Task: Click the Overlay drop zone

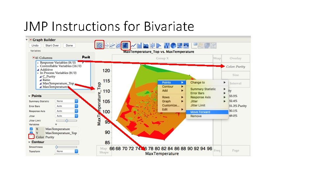Action: (x=236, y=58)
